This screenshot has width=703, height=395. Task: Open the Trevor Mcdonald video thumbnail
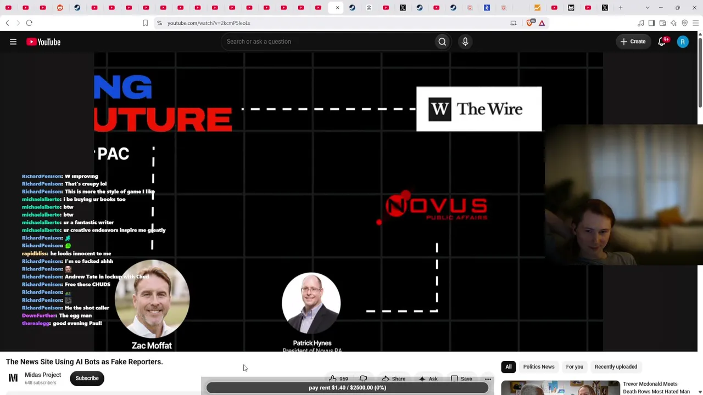560,388
